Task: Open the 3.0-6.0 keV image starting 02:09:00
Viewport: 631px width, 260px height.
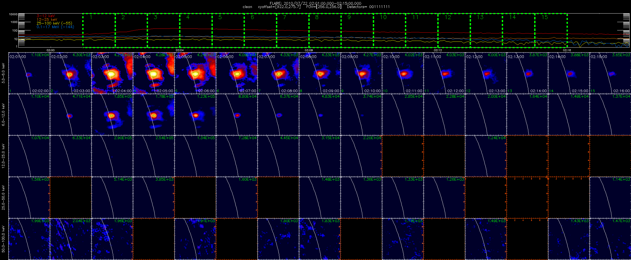Action: coord(361,73)
